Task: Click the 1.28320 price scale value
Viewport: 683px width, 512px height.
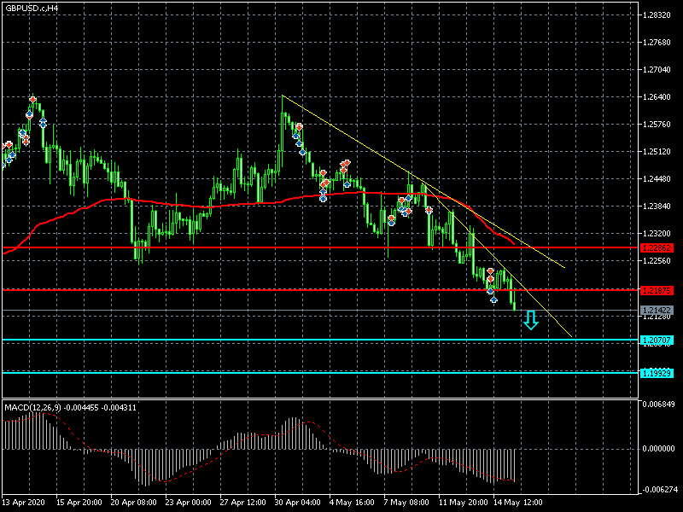Action: [657, 15]
